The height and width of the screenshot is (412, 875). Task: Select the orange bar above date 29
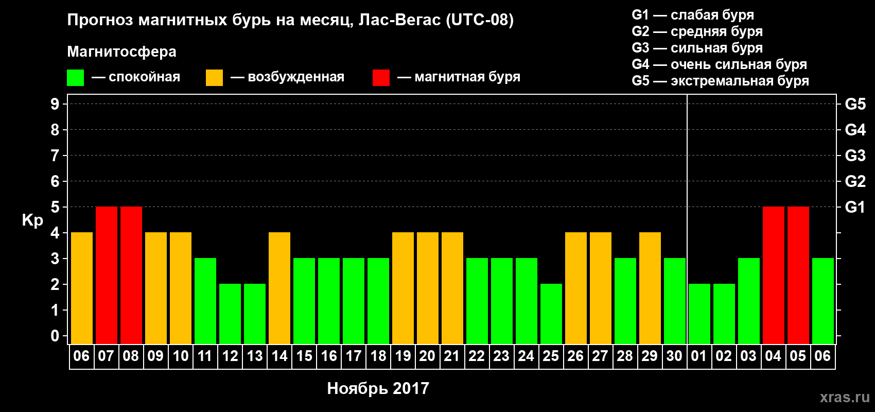(650, 288)
